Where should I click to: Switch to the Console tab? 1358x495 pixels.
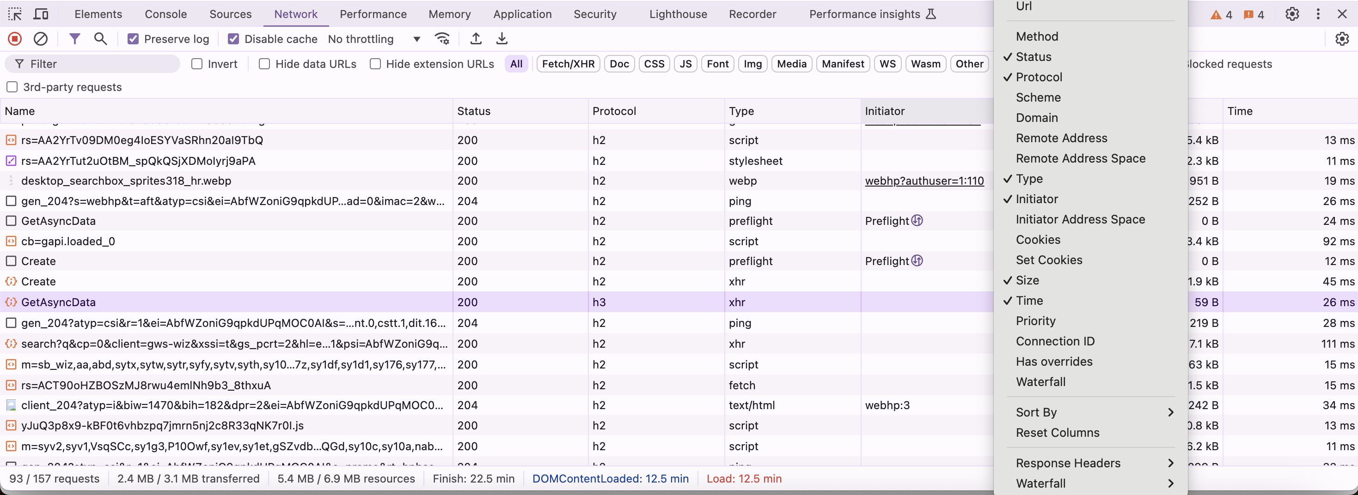[x=165, y=14]
